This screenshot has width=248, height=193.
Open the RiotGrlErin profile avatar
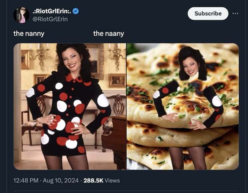21,15
